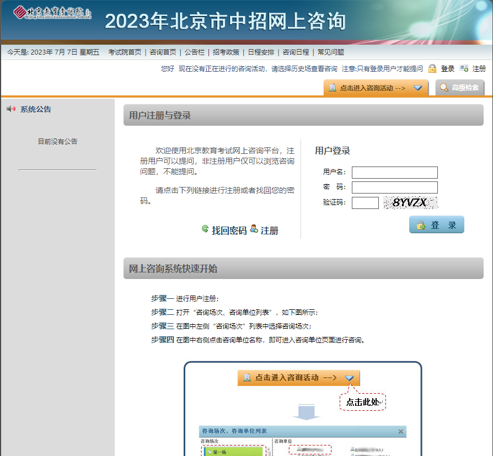
Task: Click the user icon beside 注册 link
Action: [254, 229]
